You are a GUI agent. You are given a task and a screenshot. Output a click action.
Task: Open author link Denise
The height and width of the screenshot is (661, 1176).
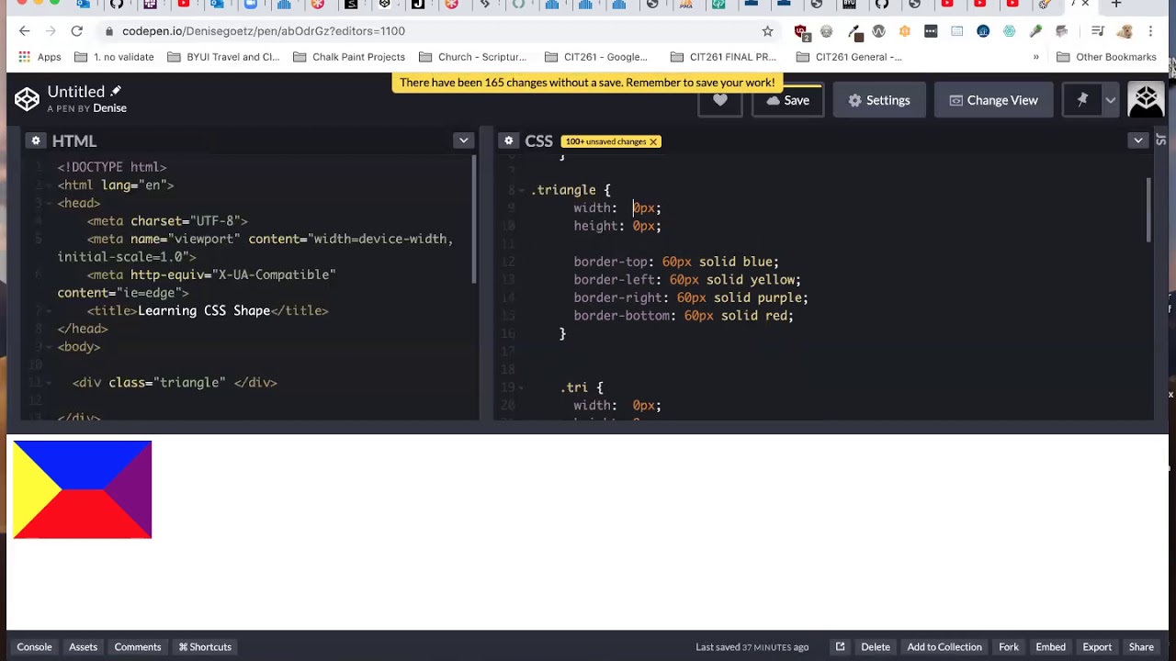(x=109, y=108)
